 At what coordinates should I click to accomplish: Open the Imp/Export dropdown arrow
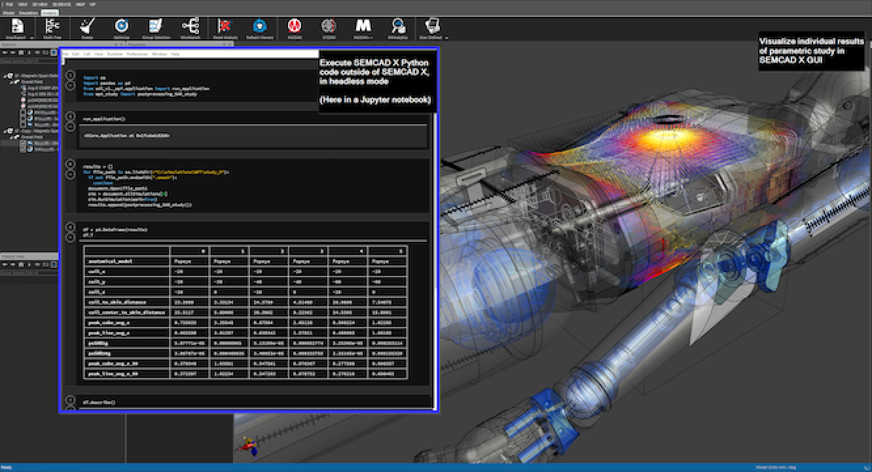pos(31,37)
